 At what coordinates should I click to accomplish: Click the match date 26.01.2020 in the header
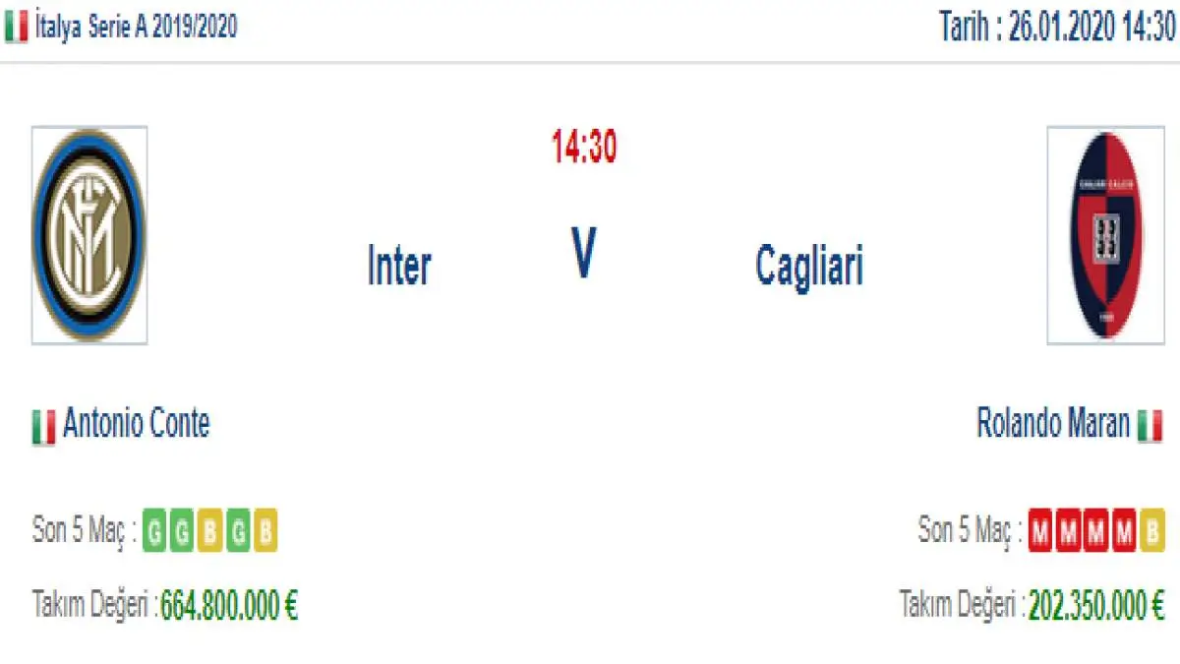[x=1062, y=28]
